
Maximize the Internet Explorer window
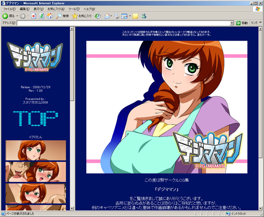(x=256, y=3)
